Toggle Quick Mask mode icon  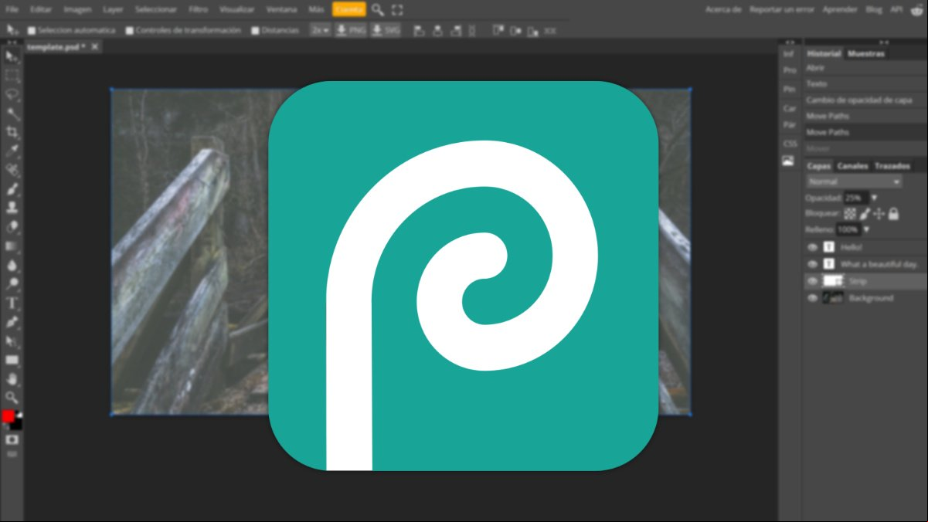[12, 439]
